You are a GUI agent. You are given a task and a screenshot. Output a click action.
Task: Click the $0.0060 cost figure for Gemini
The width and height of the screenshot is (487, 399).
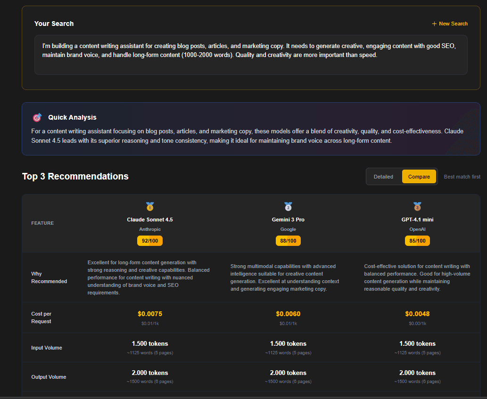click(x=288, y=314)
